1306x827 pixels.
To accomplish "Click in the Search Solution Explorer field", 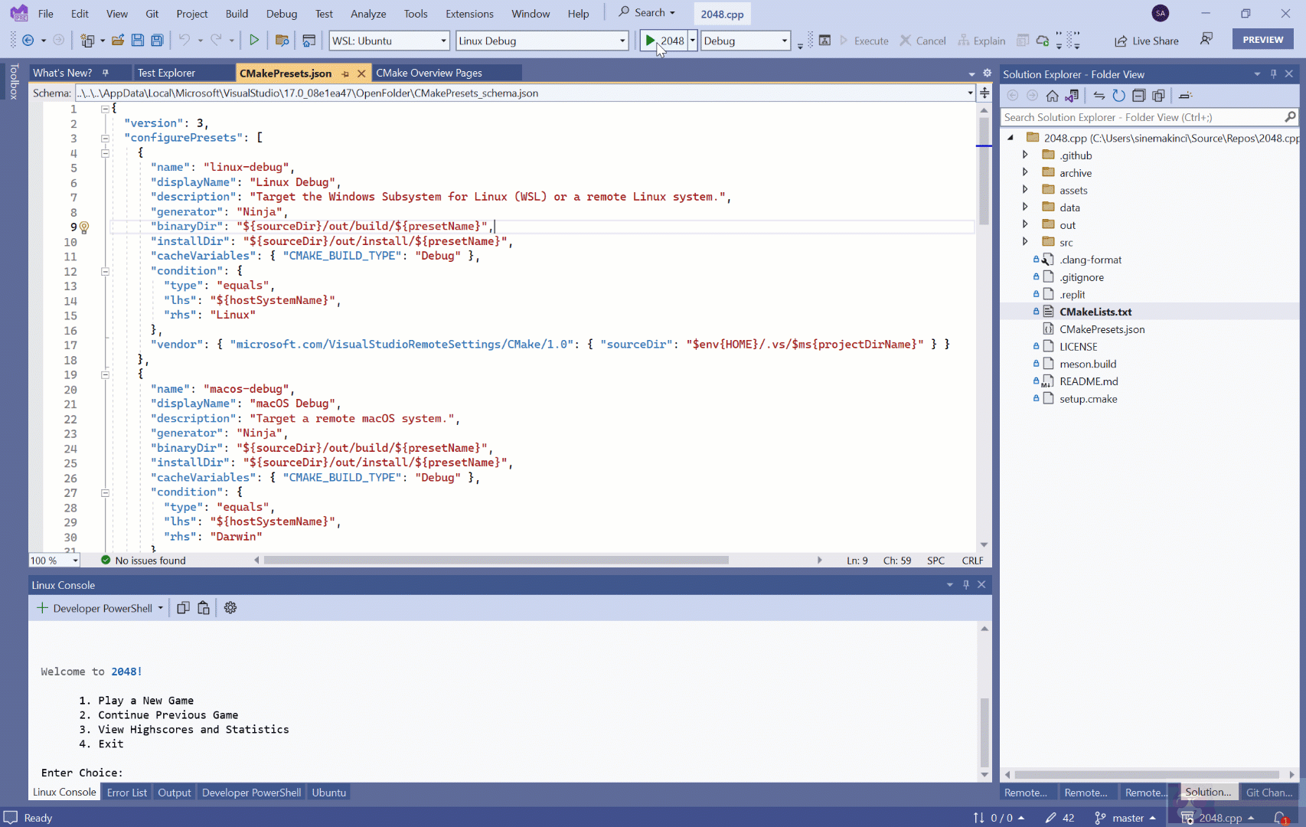I will point(1141,116).
